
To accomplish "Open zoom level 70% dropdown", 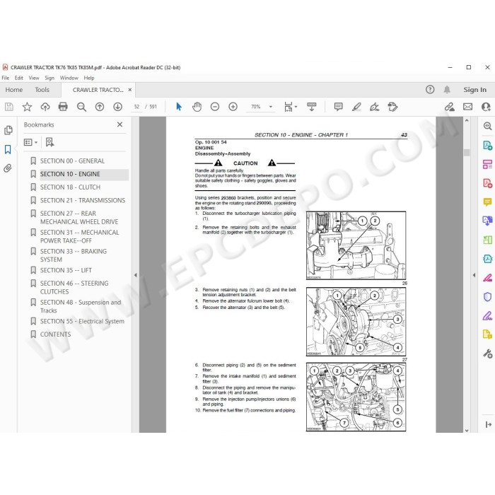I will click(271, 107).
